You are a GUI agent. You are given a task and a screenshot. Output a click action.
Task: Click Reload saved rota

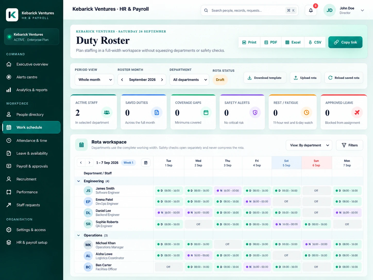tap(344, 78)
